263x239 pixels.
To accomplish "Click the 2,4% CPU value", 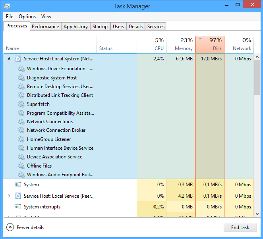I will (159, 59).
